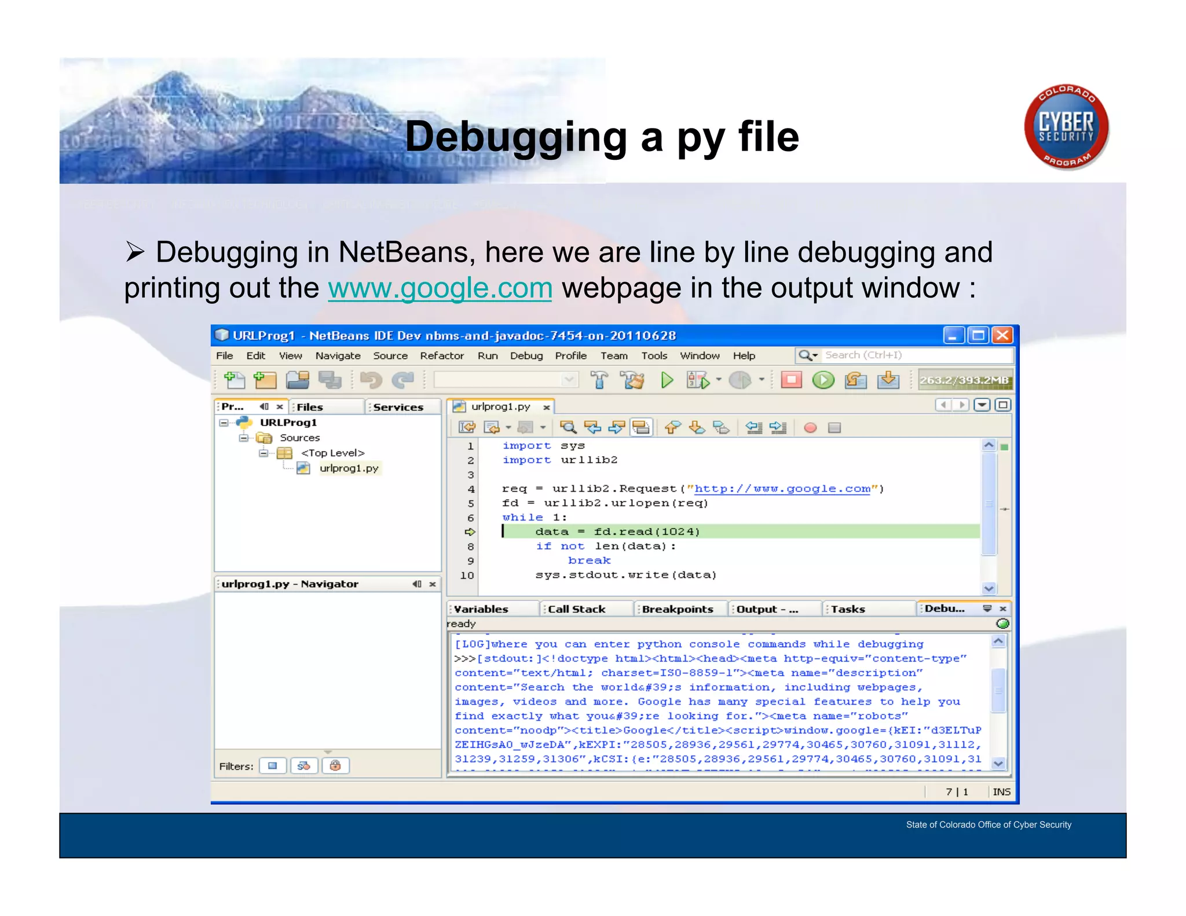The height and width of the screenshot is (916, 1186).
Task: Open the Profile Project dropdown arrow
Action: point(762,380)
